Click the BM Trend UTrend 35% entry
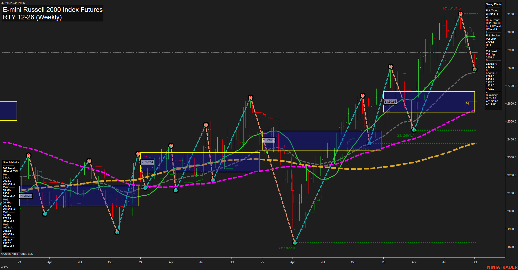The height and width of the screenshot is (270, 518). click(x=10, y=170)
